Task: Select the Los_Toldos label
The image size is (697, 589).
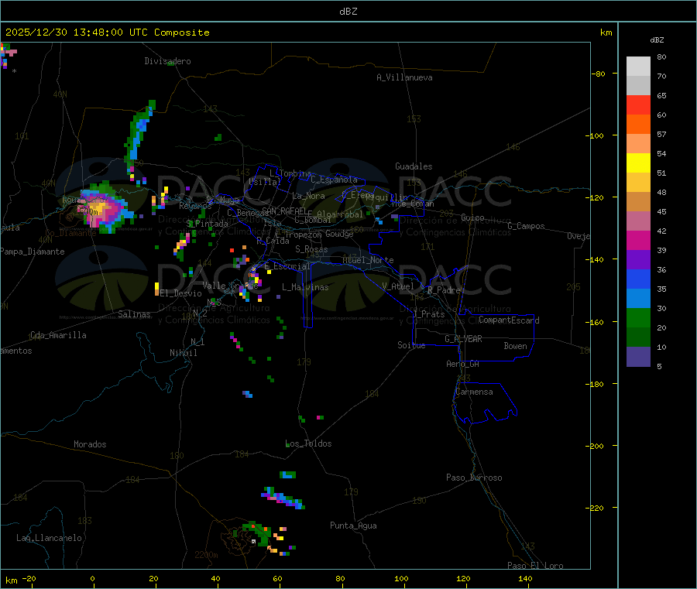Action: [x=308, y=443]
